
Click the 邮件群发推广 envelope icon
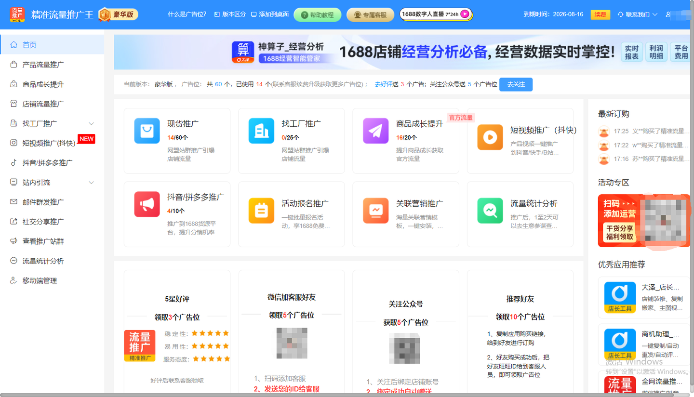pyautogui.click(x=14, y=202)
